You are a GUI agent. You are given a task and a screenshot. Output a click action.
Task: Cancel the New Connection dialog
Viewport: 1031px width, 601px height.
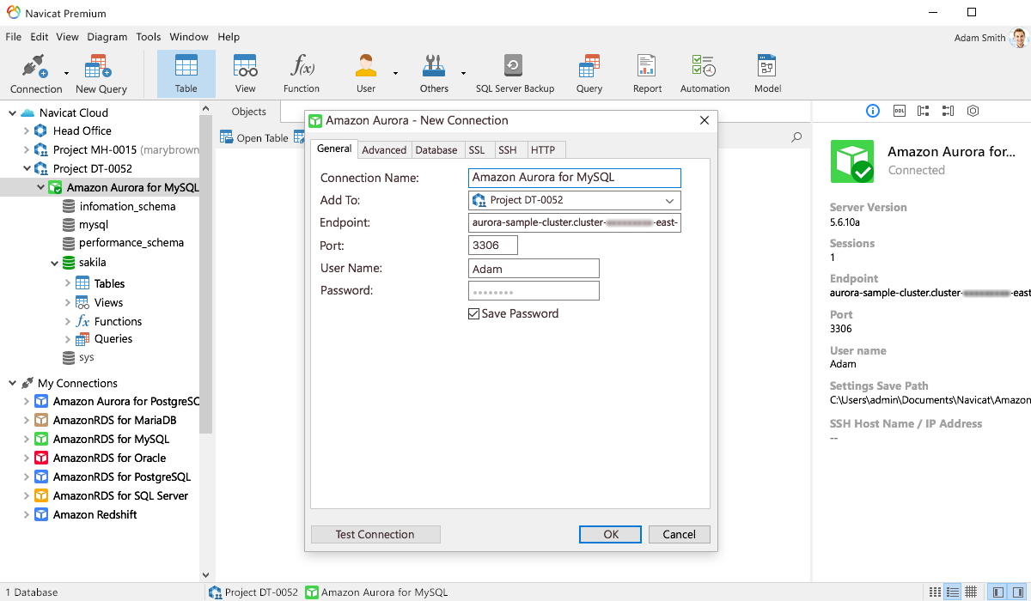pyautogui.click(x=679, y=534)
